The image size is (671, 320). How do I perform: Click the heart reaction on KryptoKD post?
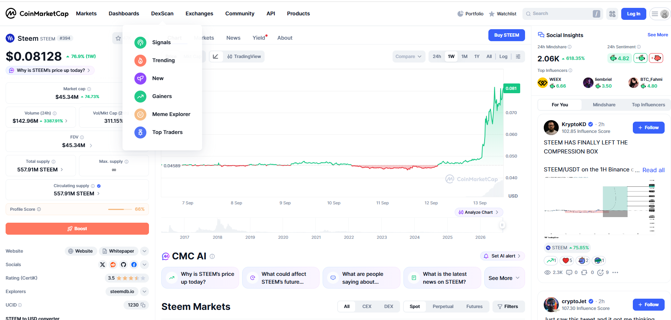pyautogui.click(x=567, y=260)
